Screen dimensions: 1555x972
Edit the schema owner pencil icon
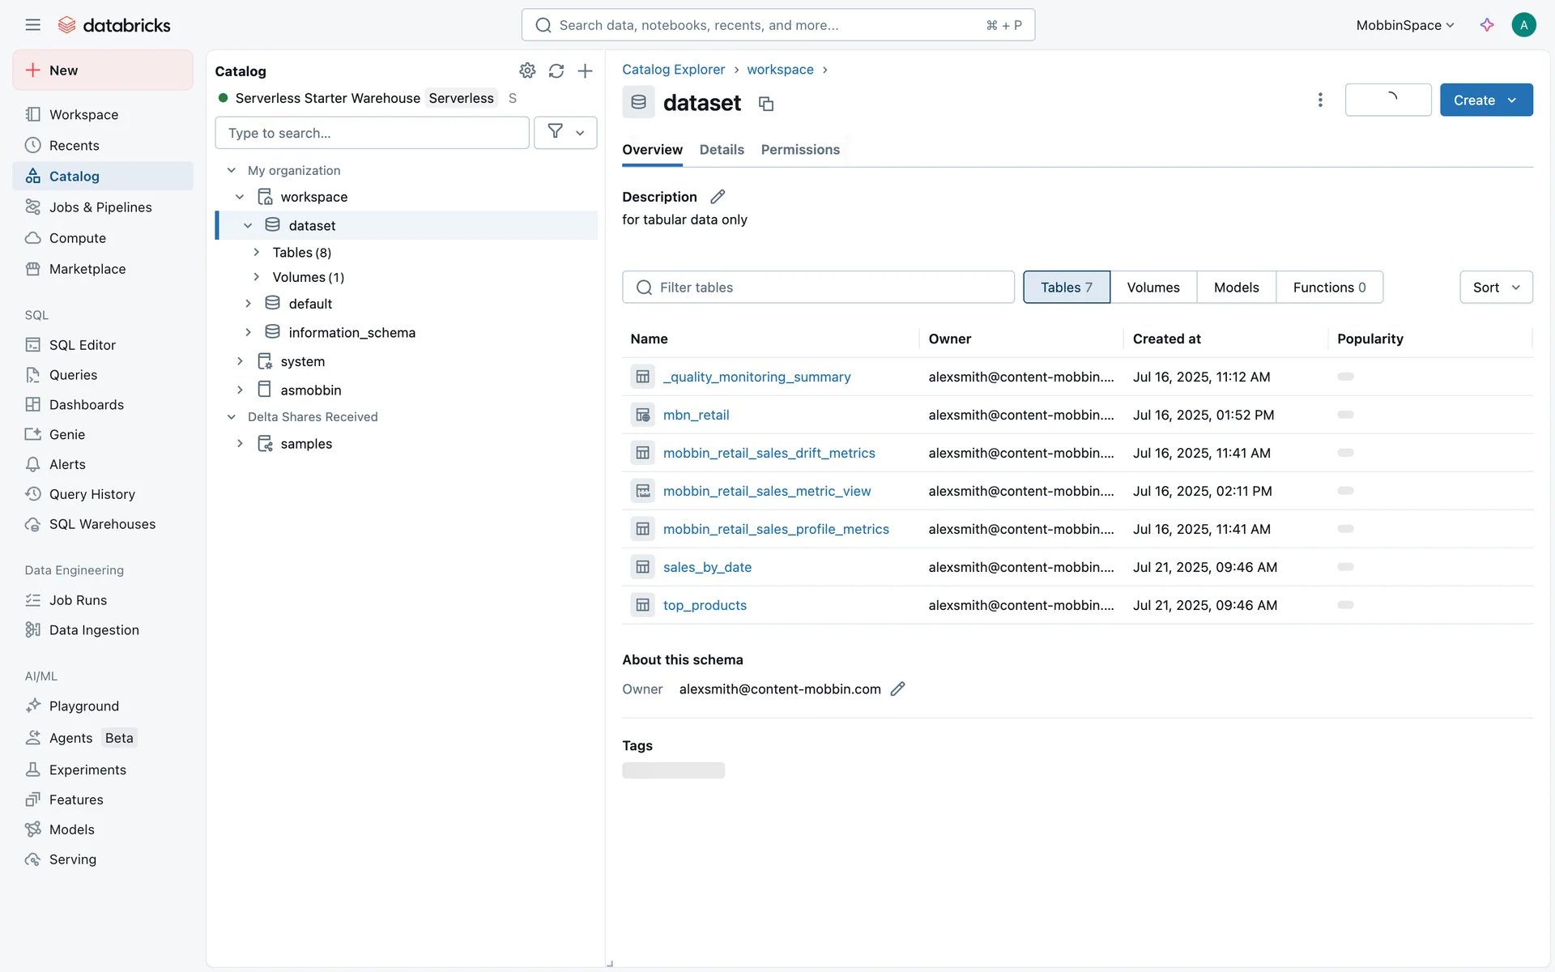(x=897, y=689)
